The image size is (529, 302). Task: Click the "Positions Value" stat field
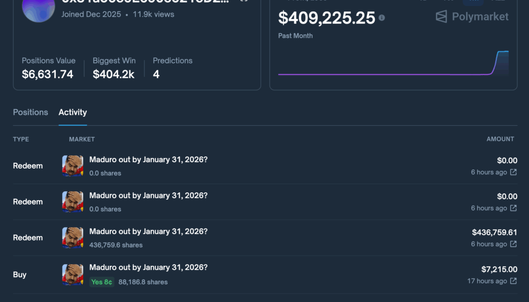[48, 68]
